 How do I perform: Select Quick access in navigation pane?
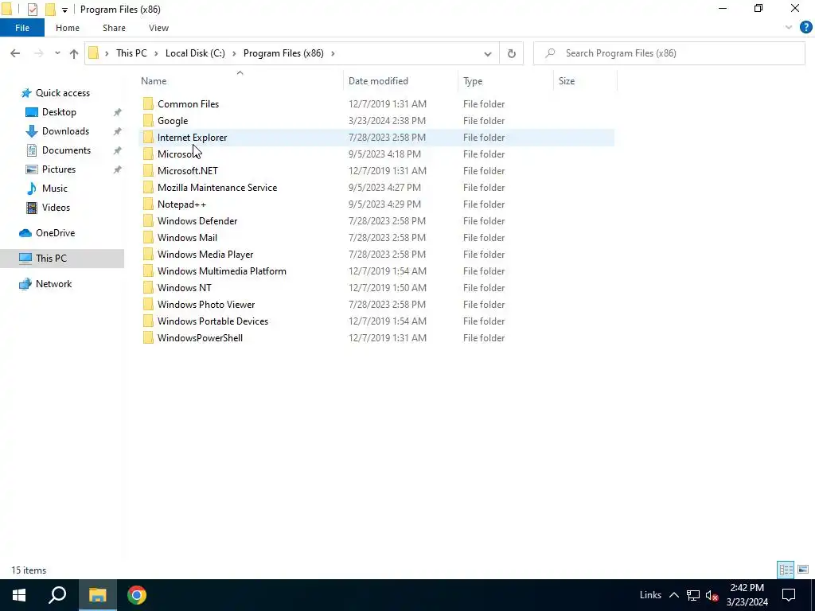[x=62, y=93]
